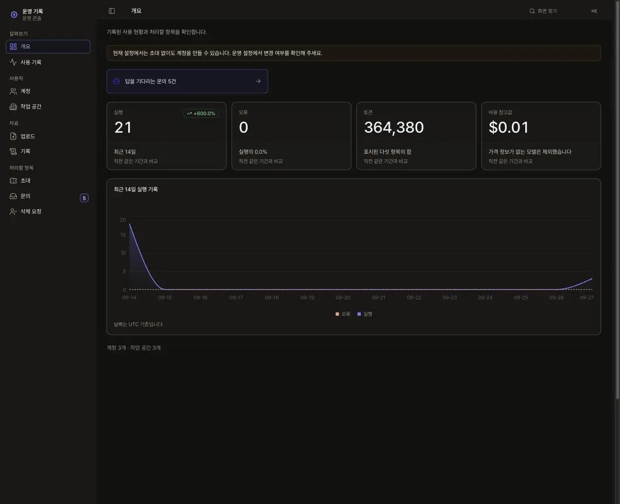620x504 pixels.
Task: Click the 최근 14일 label in 실행 card
Action: point(125,152)
